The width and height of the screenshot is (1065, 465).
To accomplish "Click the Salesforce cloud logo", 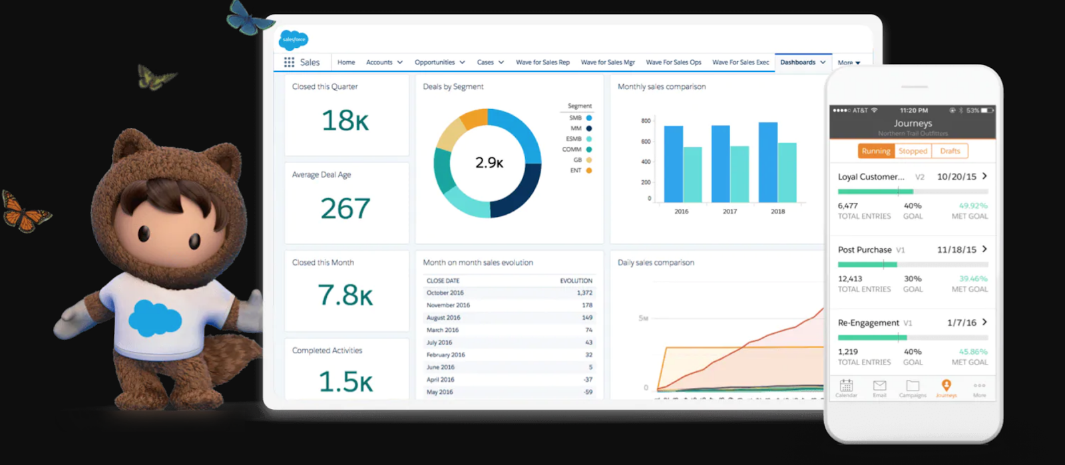I will click(x=294, y=40).
